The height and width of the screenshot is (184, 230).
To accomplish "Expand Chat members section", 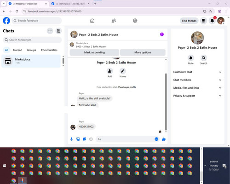I will [197, 80].
